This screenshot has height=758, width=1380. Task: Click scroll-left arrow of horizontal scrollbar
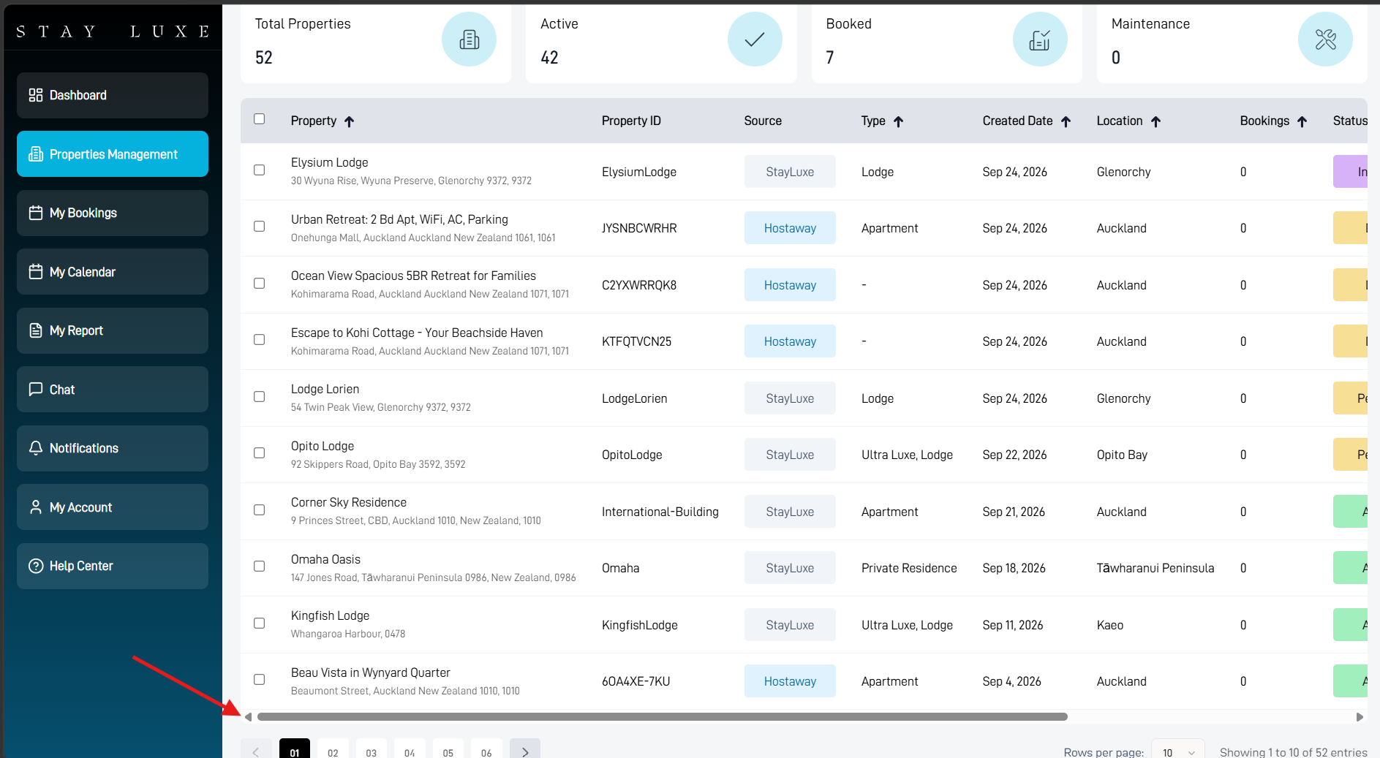click(249, 717)
